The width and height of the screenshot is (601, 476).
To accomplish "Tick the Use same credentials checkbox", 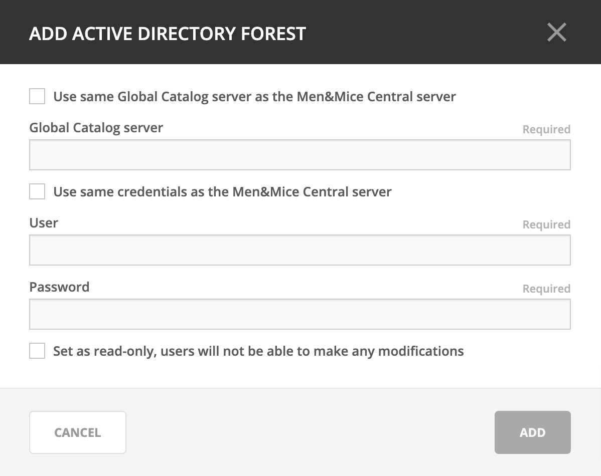I will point(37,191).
